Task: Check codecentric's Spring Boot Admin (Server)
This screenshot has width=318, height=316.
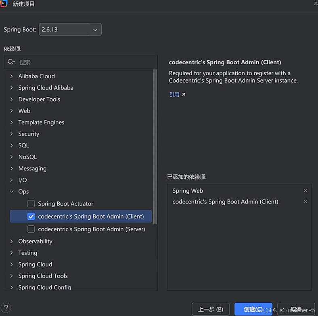Action: click(31, 229)
